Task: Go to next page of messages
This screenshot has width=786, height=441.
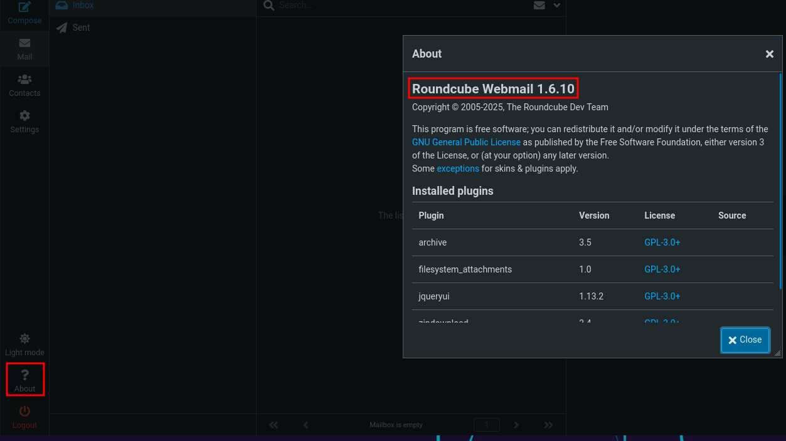Action: click(516, 425)
